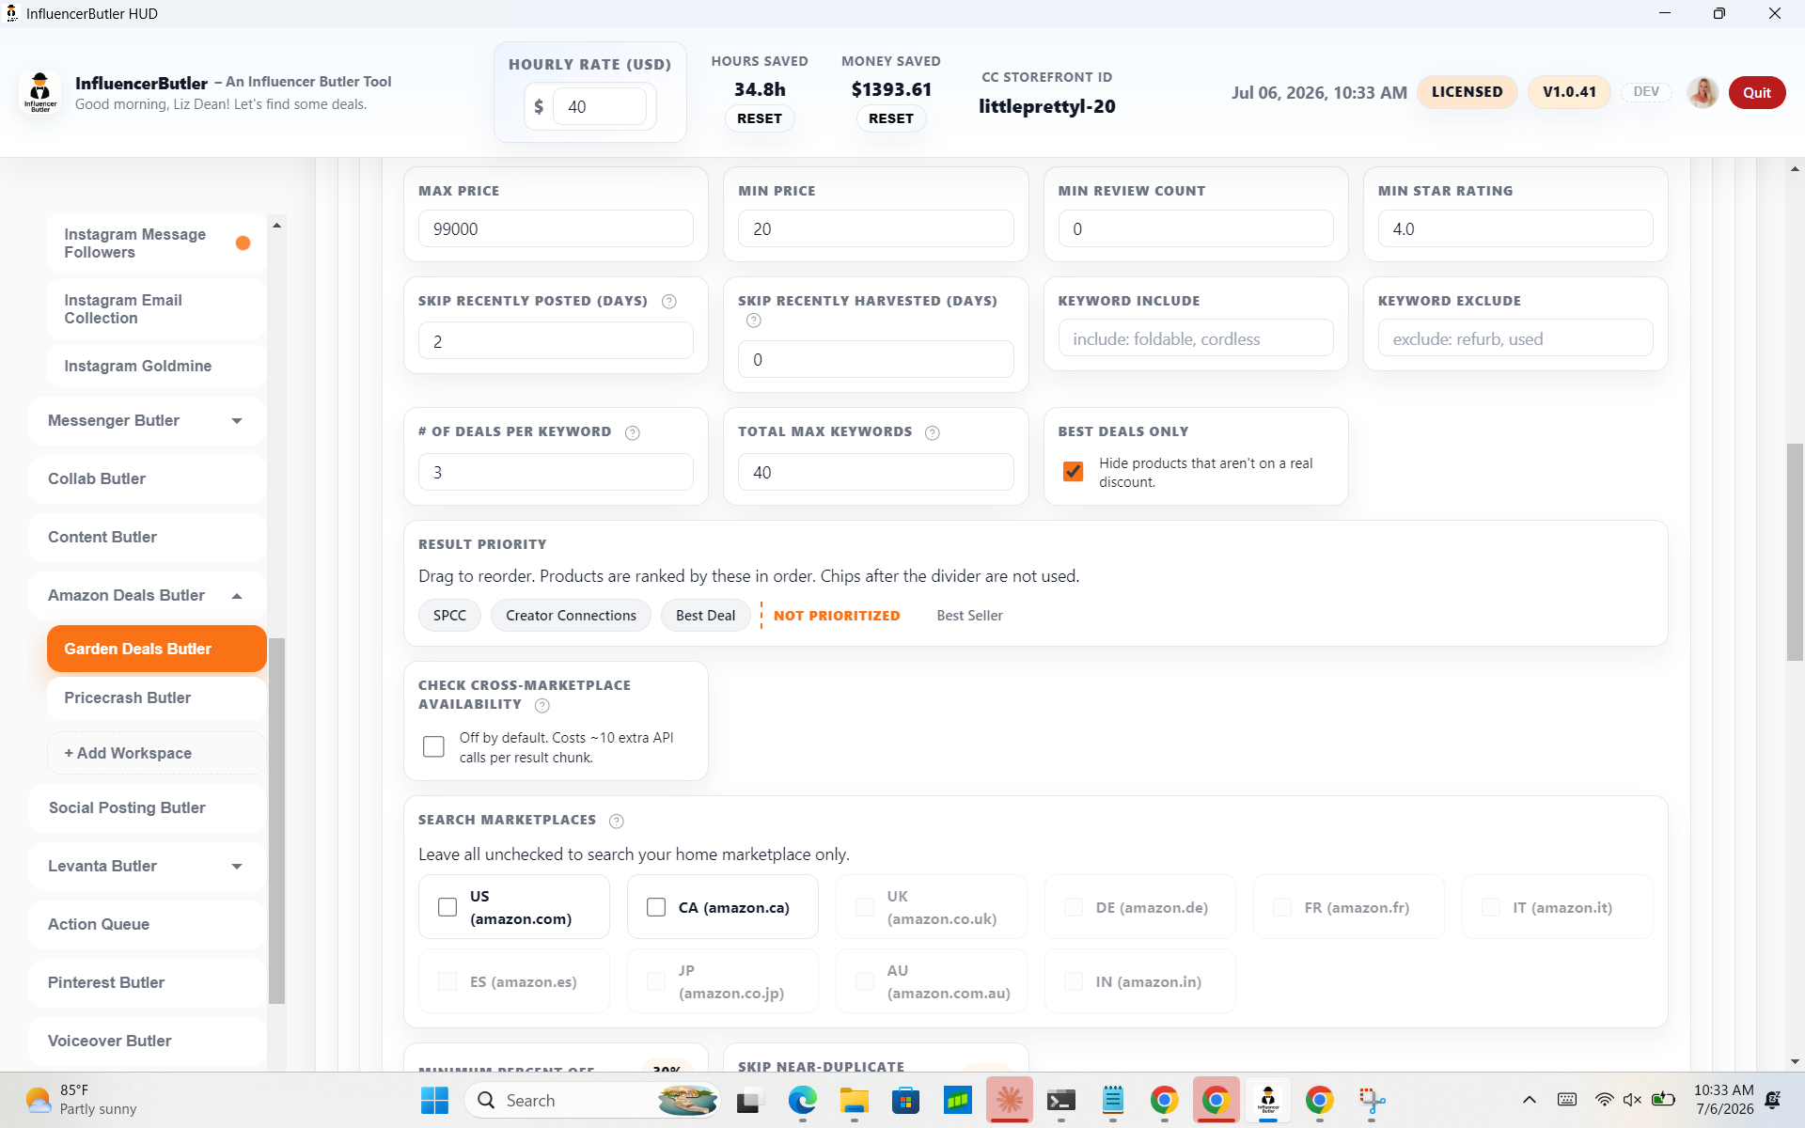Show hidden system tray icons

1530,1100
